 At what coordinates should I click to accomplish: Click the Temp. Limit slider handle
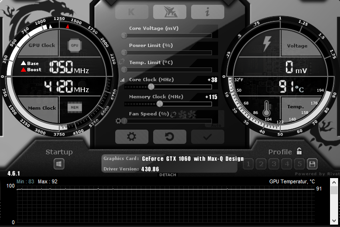pos(124,69)
